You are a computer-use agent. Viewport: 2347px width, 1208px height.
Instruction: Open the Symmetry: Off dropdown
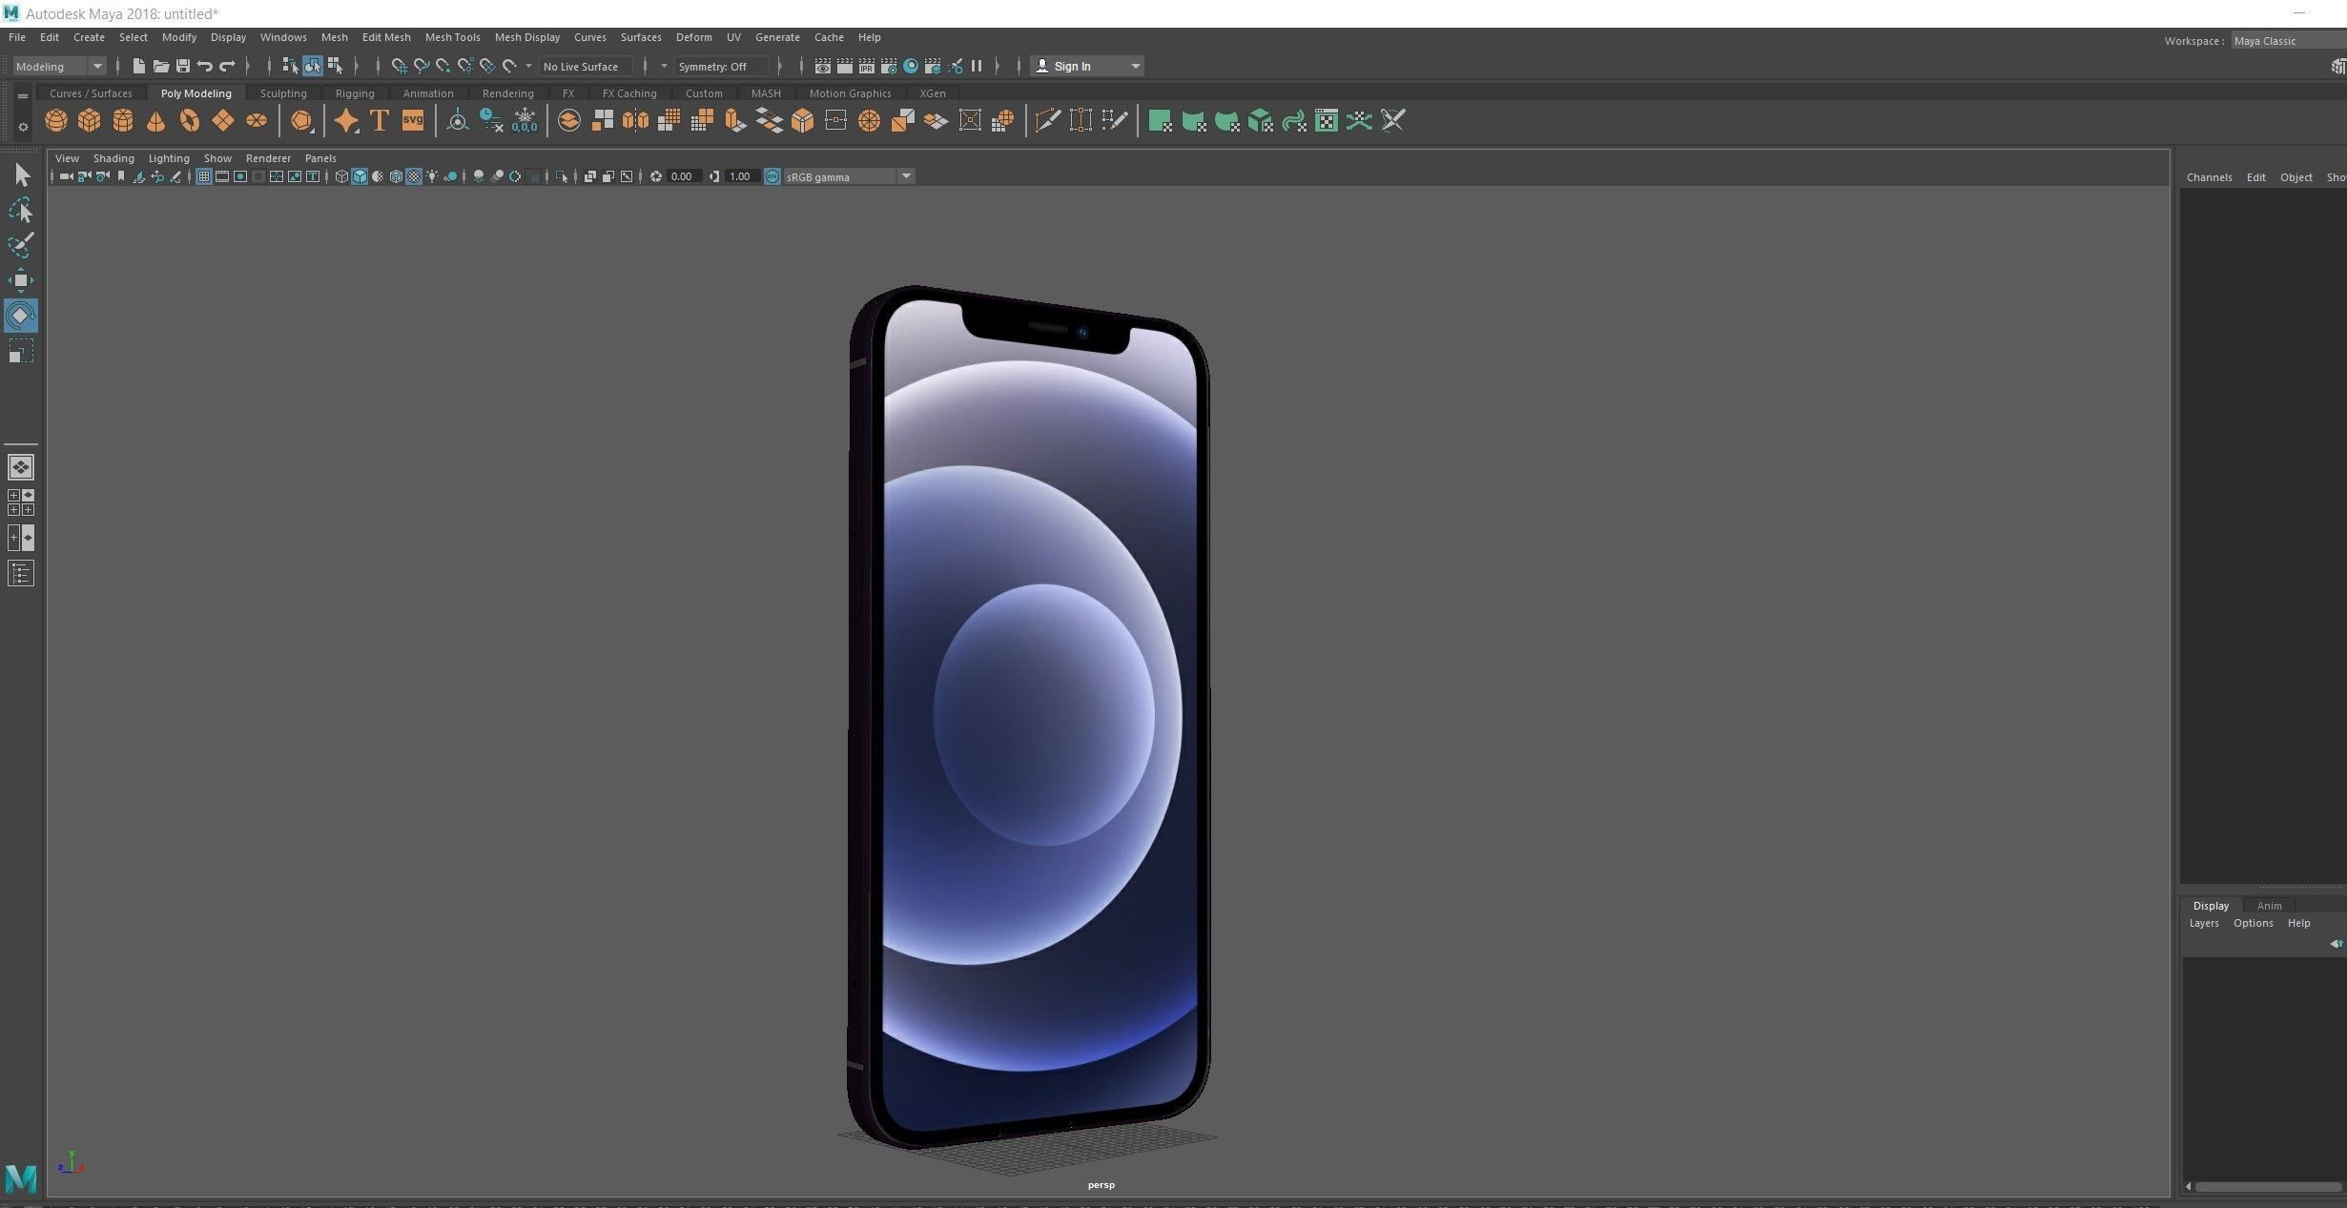pos(721,66)
